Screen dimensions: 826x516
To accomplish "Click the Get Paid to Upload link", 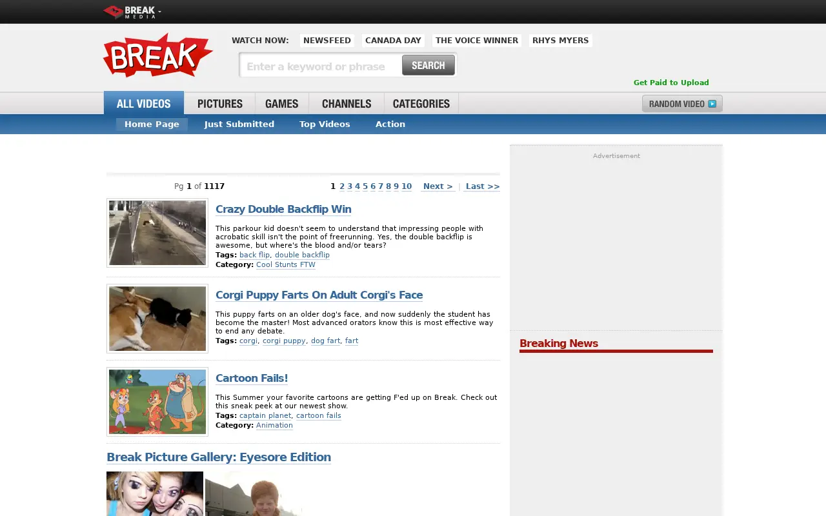I will (671, 83).
